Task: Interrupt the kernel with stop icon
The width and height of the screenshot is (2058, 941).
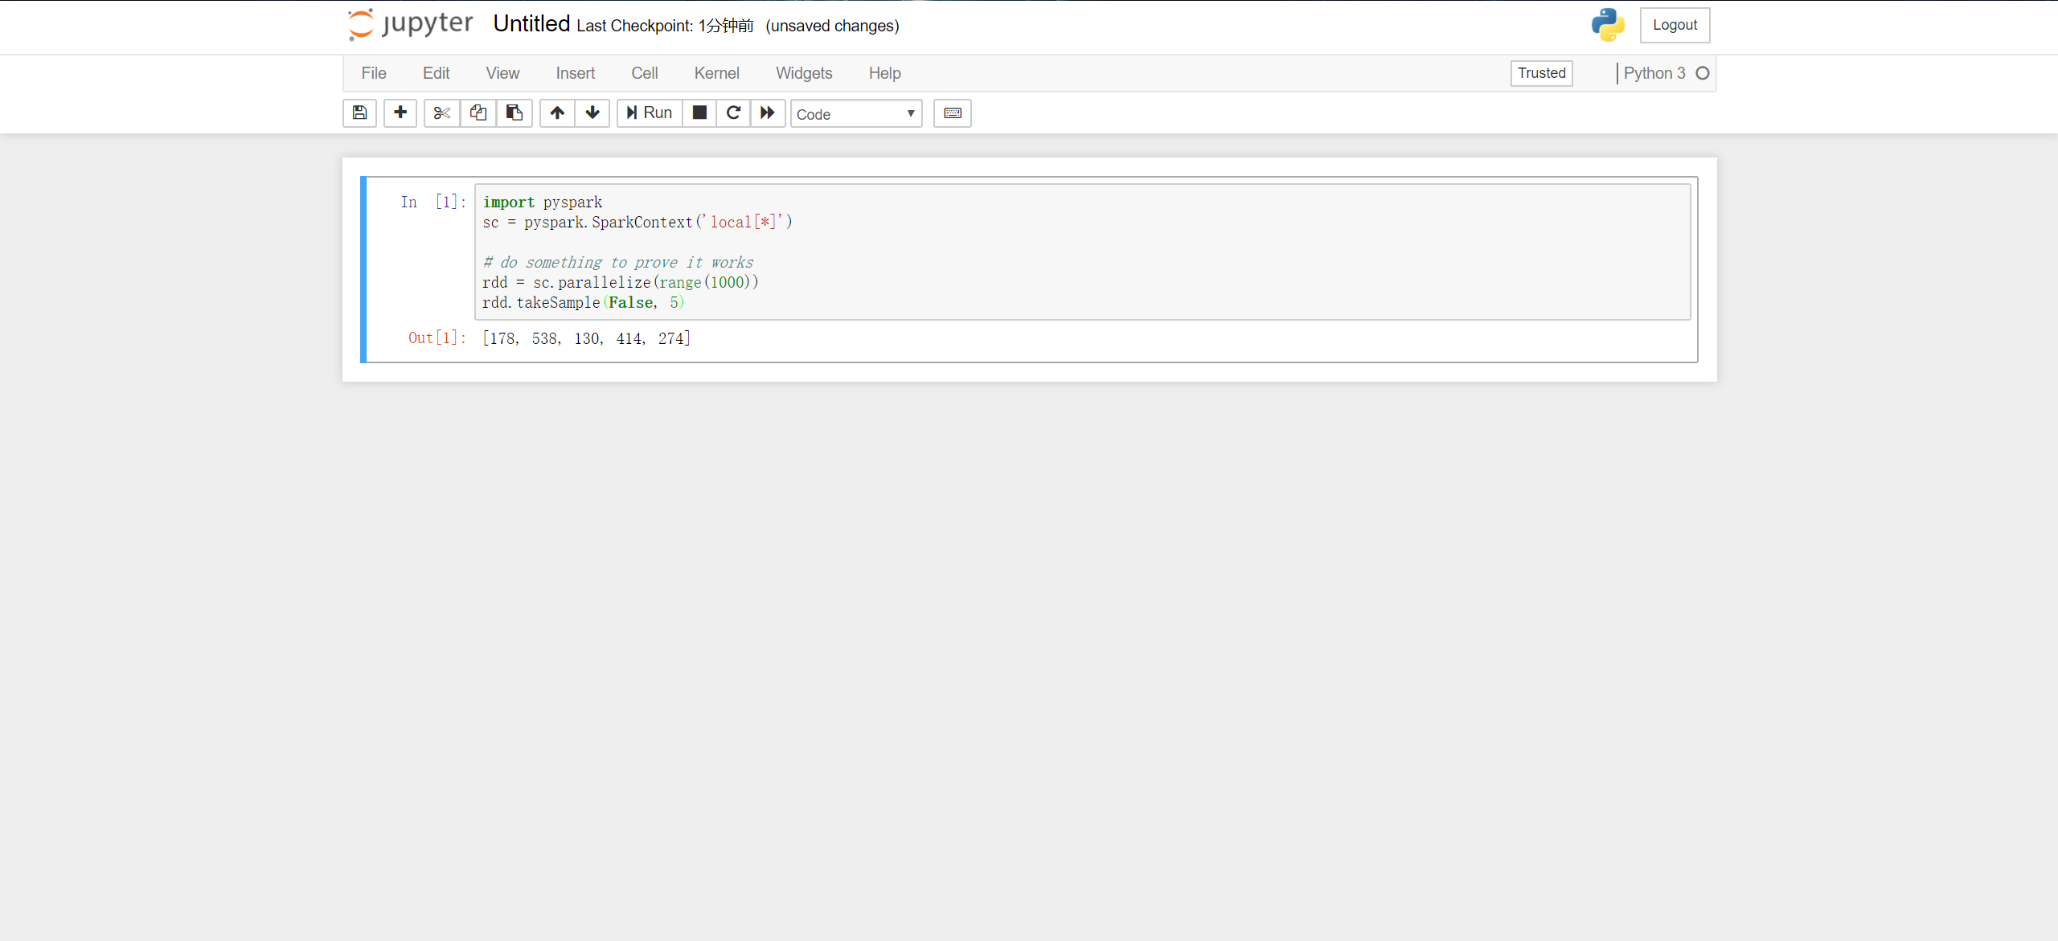Action: [x=699, y=113]
